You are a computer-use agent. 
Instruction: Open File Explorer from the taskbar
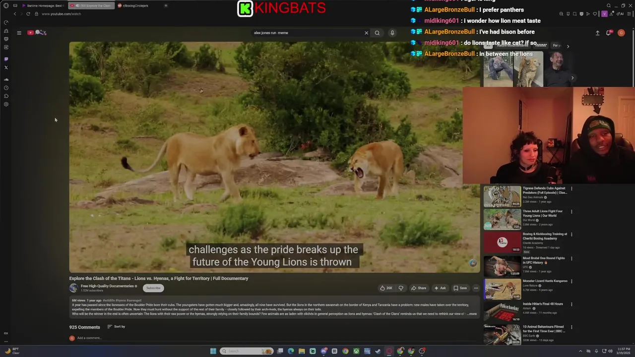click(x=302, y=351)
